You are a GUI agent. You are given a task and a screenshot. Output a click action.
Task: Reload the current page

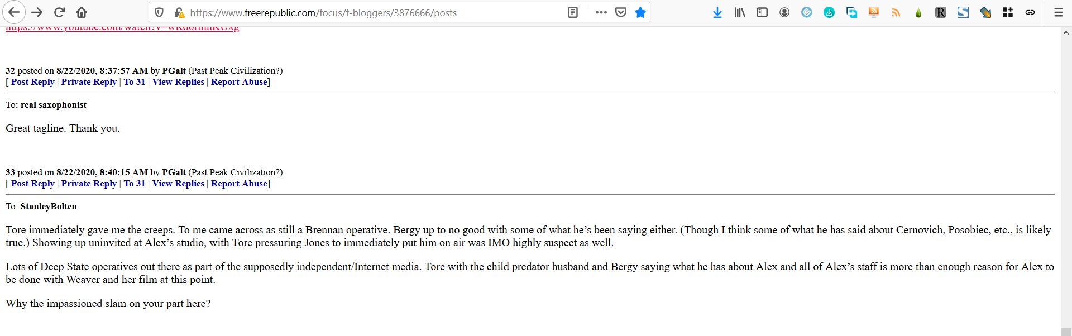[x=59, y=12]
